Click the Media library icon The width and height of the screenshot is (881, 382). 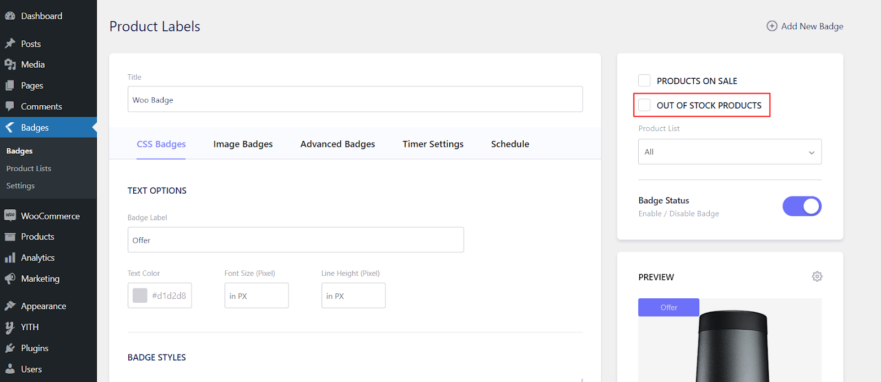[x=10, y=64]
